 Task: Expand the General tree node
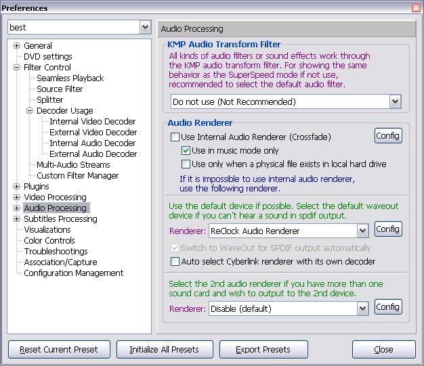pyautogui.click(x=17, y=46)
